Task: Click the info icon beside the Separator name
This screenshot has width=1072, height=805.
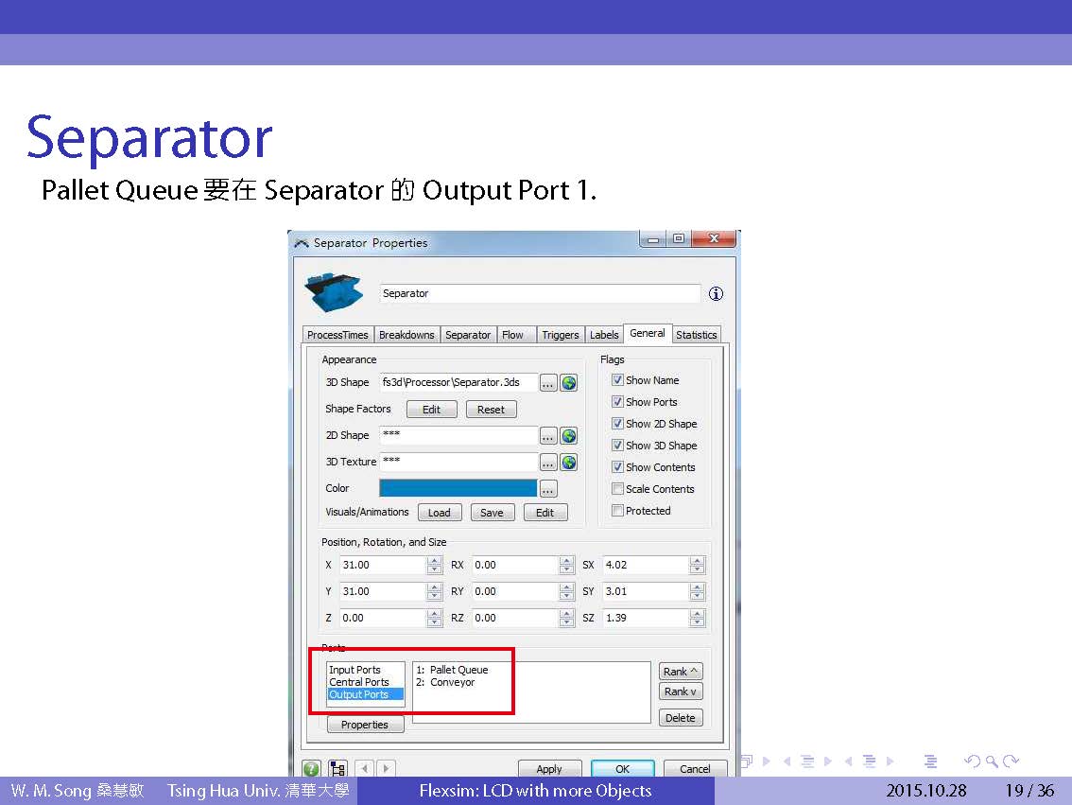Action: coord(716,294)
